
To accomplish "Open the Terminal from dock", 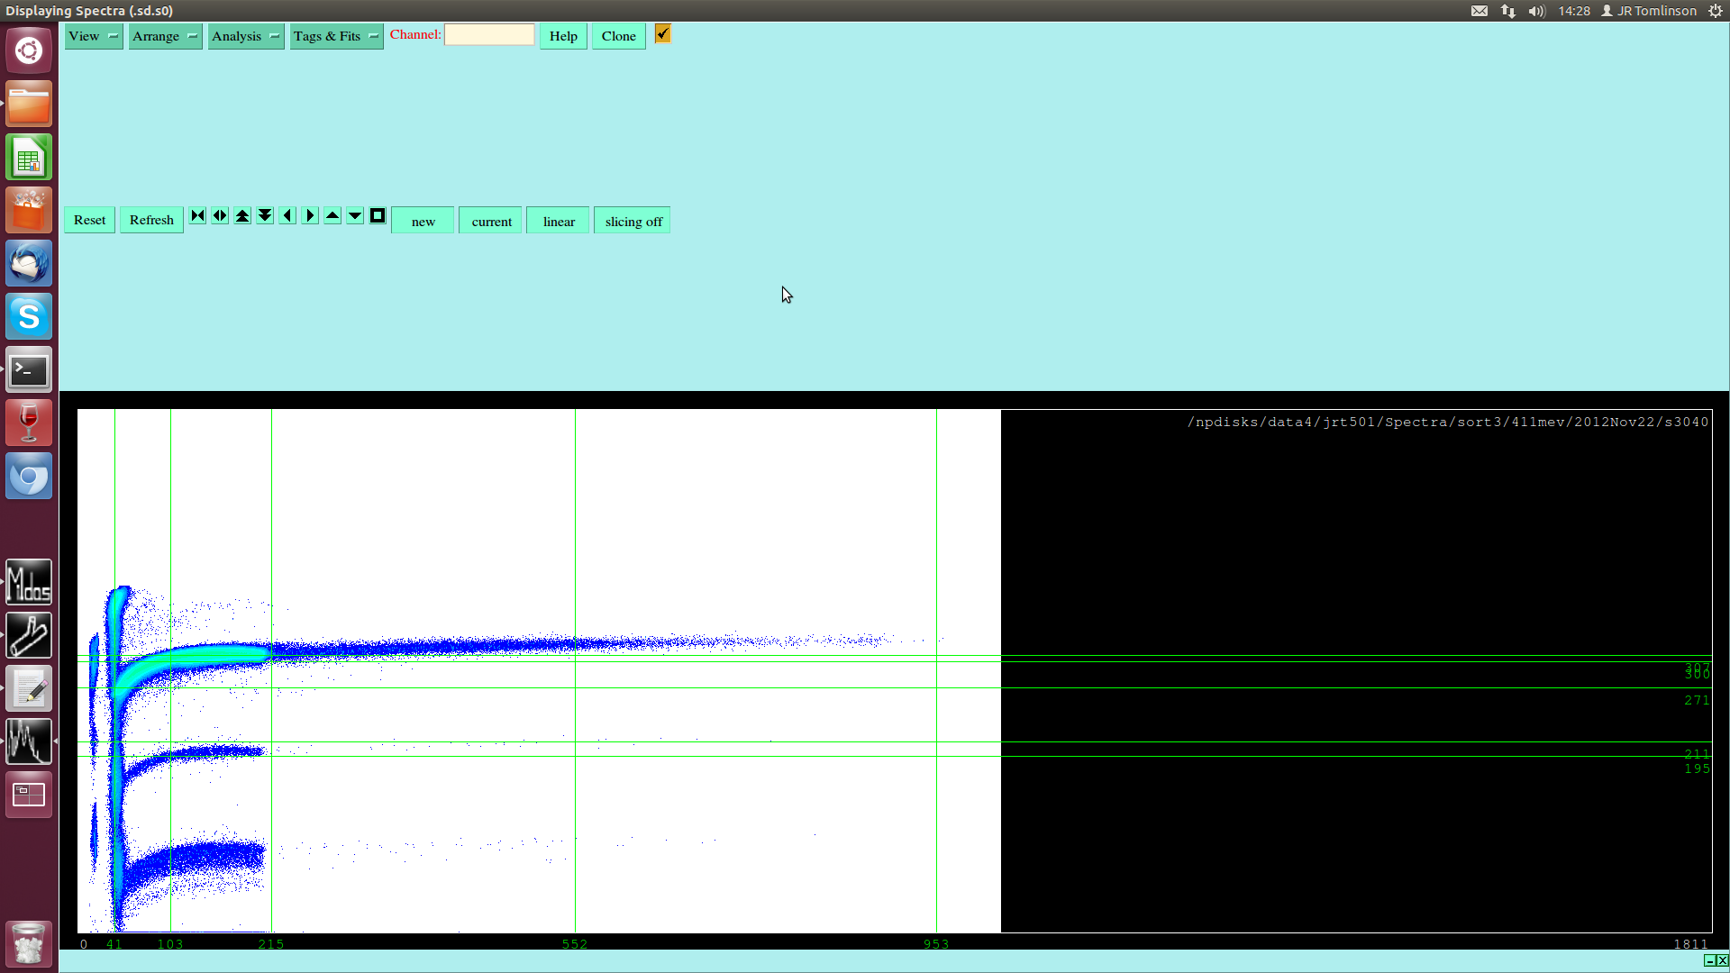I will pyautogui.click(x=29, y=369).
